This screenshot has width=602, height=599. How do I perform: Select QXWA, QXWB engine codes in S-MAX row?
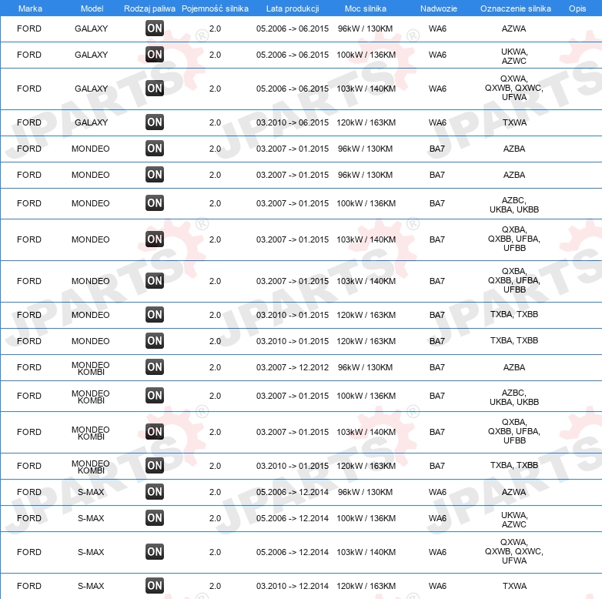coord(514,551)
